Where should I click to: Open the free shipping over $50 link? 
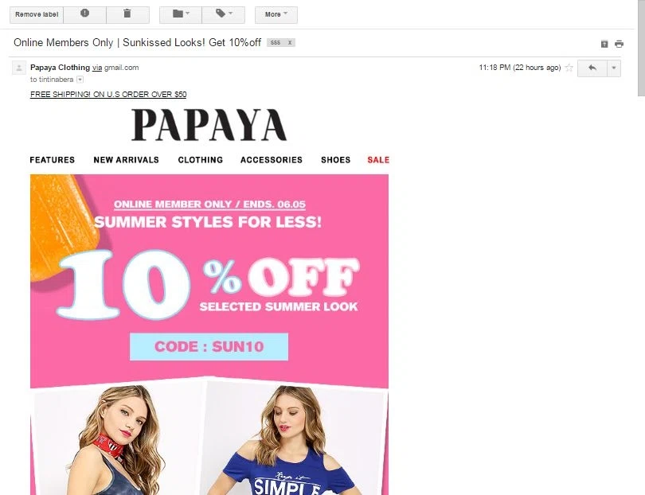[108, 95]
